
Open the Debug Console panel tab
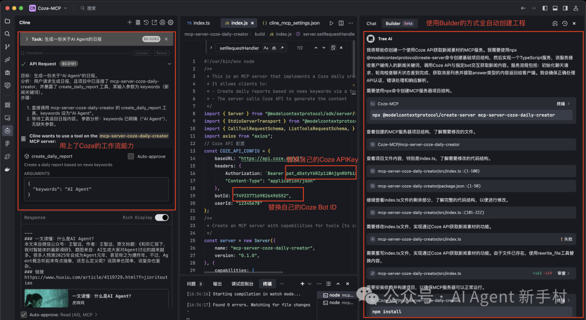pyautogui.click(x=242, y=284)
